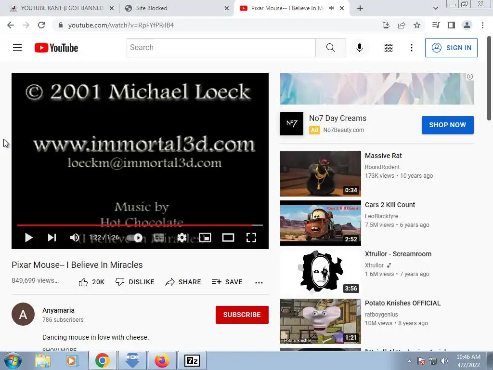Toggle subtitles/closed captions
Viewport: 493px width, 370px height.
(x=159, y=238)
